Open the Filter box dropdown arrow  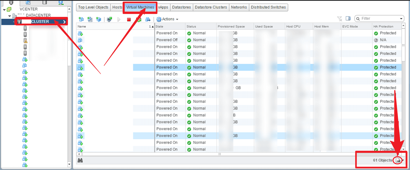point(401,19)
